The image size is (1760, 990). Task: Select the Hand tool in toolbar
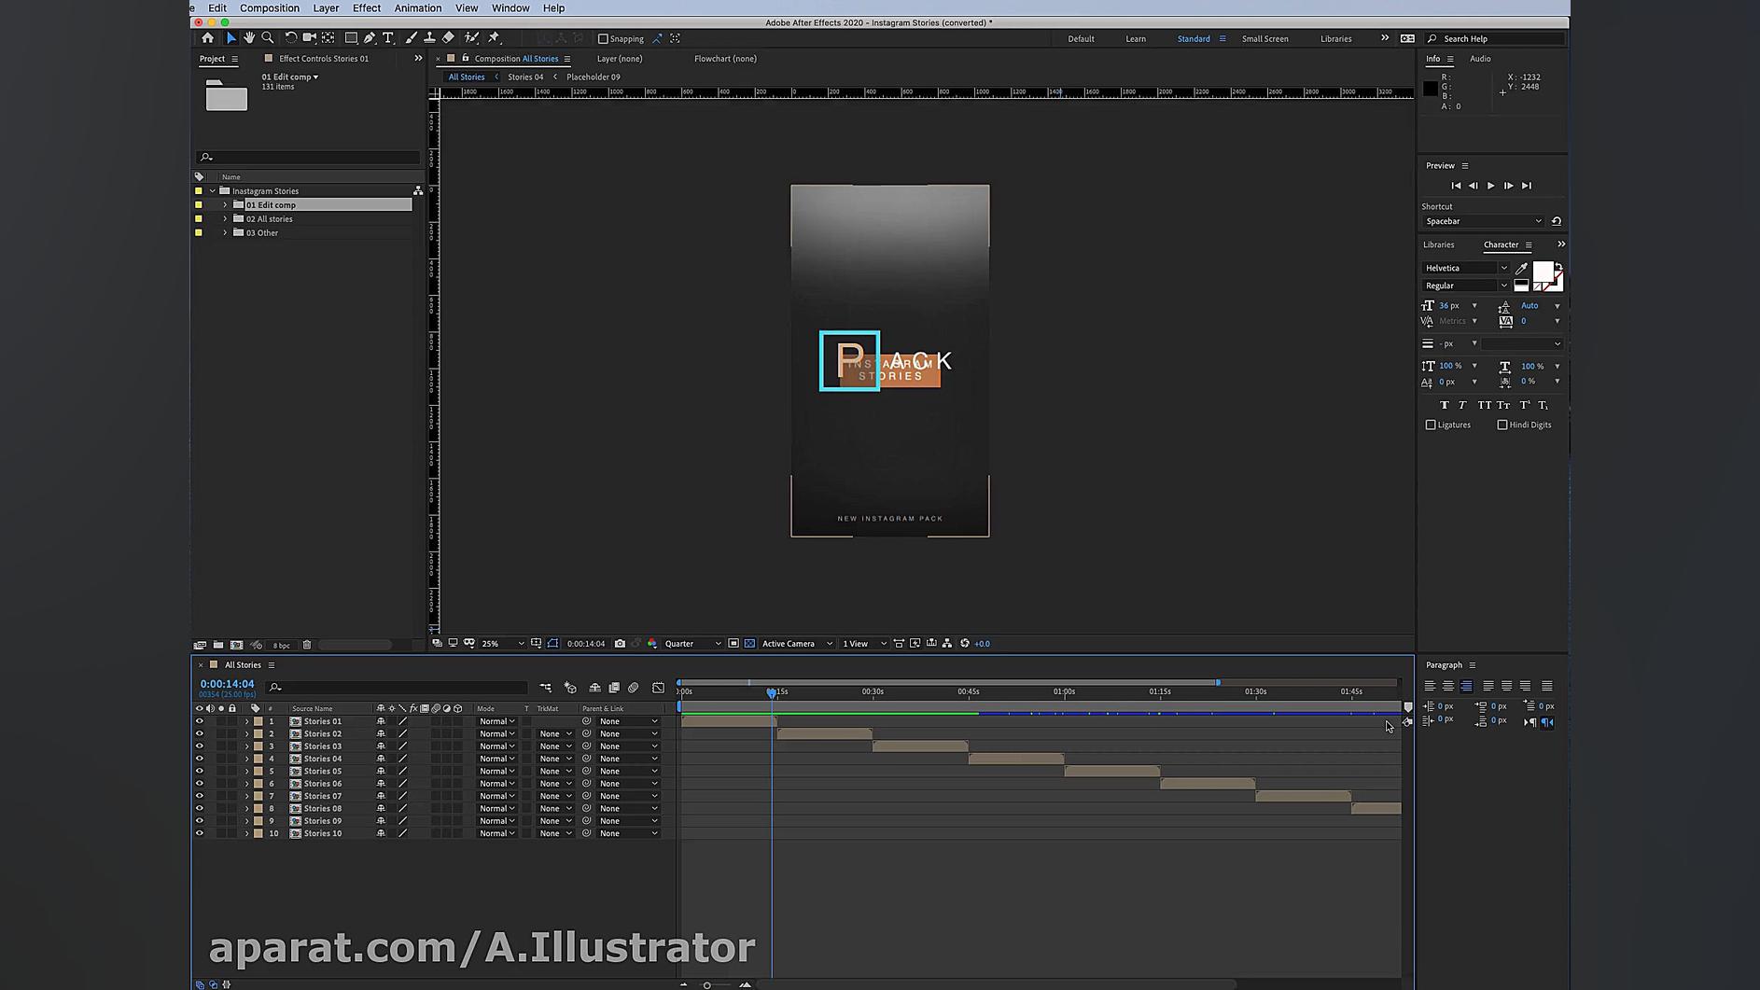[x=249, y=38]
